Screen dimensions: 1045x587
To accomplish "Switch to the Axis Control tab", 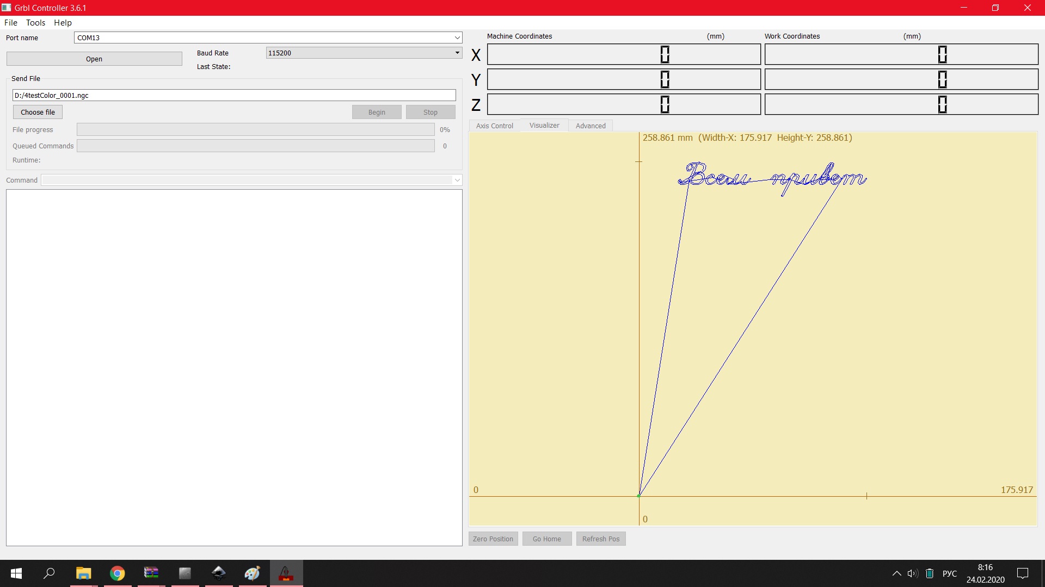I will 494,126.
